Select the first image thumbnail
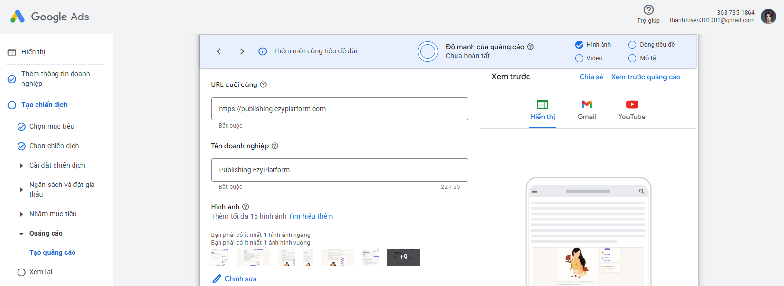The height and width of the screenshot is (286, 784). [x=220, y=257]
